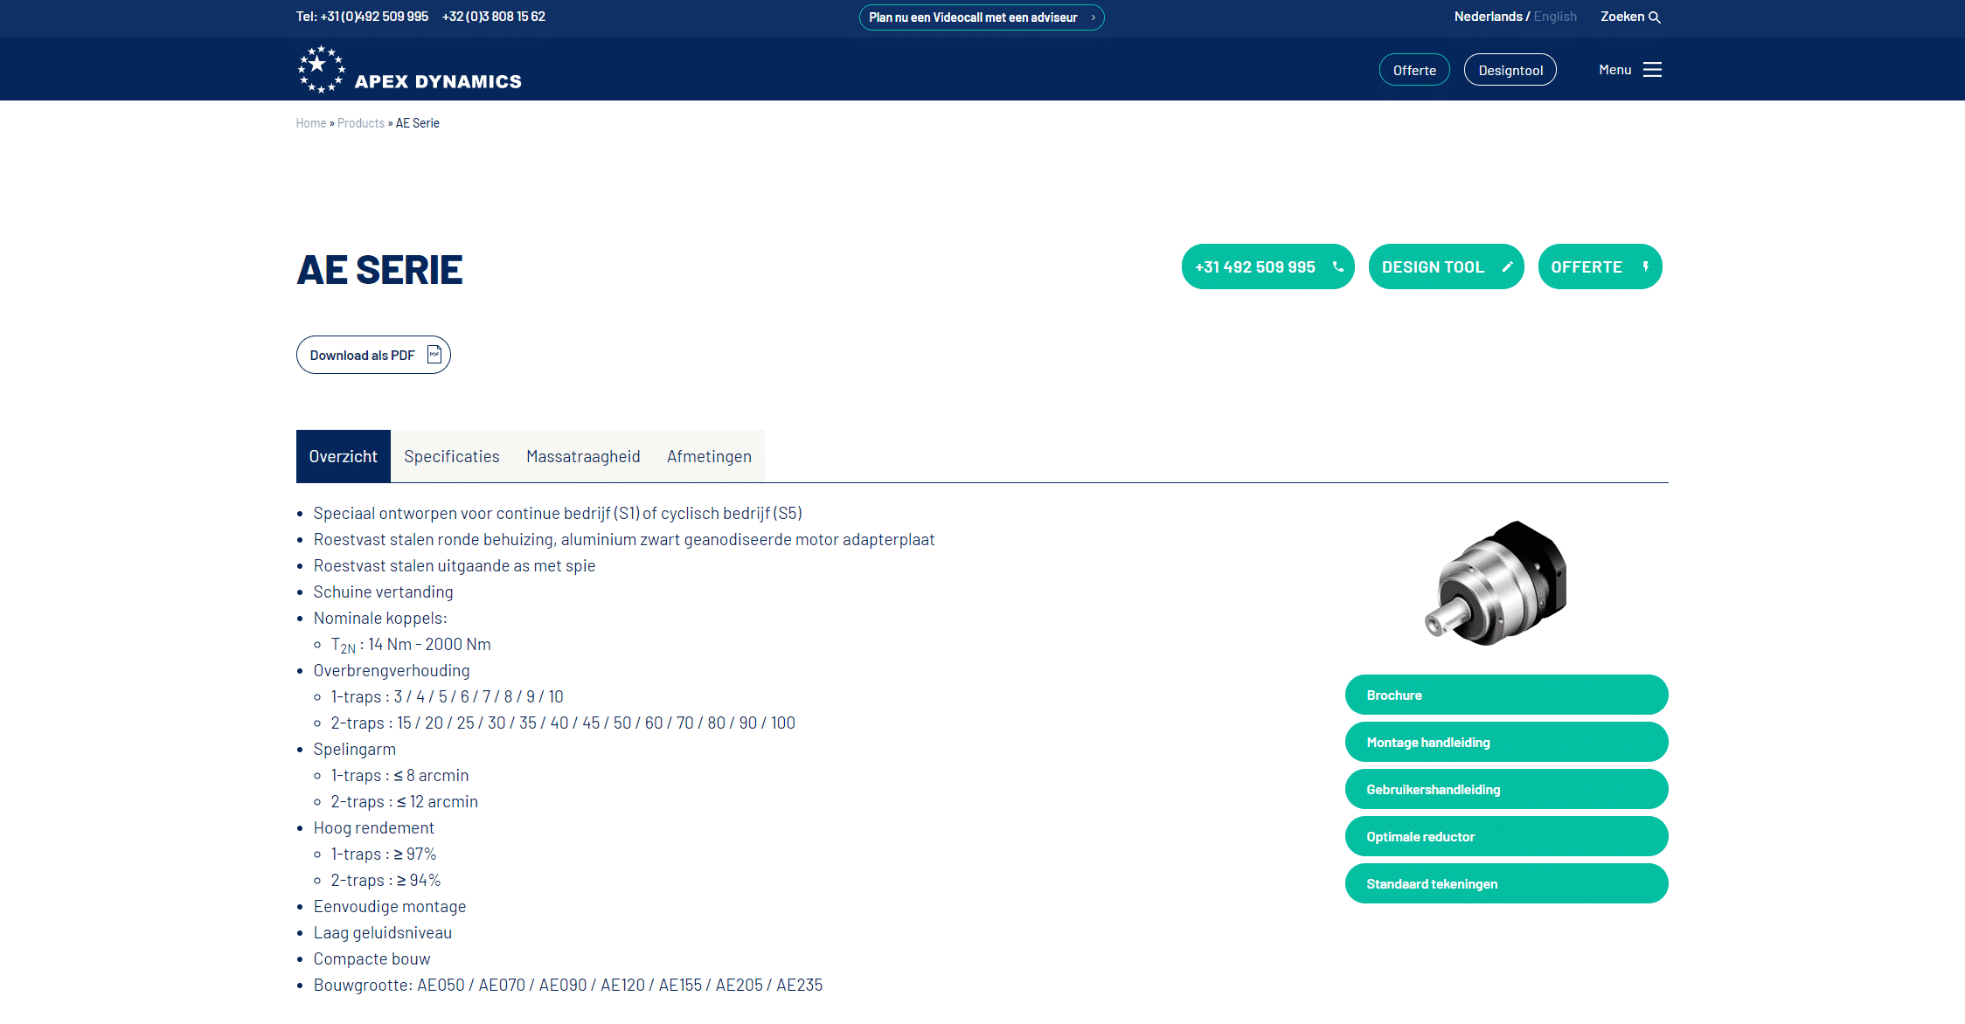This screenshot has width=1965, height=1024.
Task: Click the Standaard tekeningen button
Action: pos(1506,883)
